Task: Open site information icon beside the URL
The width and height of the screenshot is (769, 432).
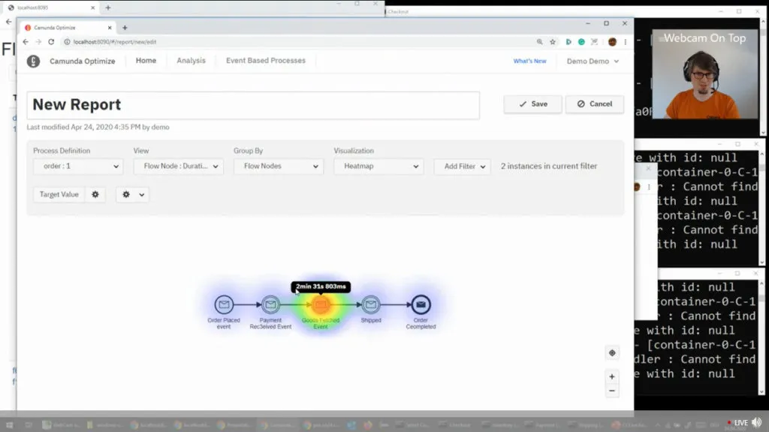Action: tap(67, 42)
